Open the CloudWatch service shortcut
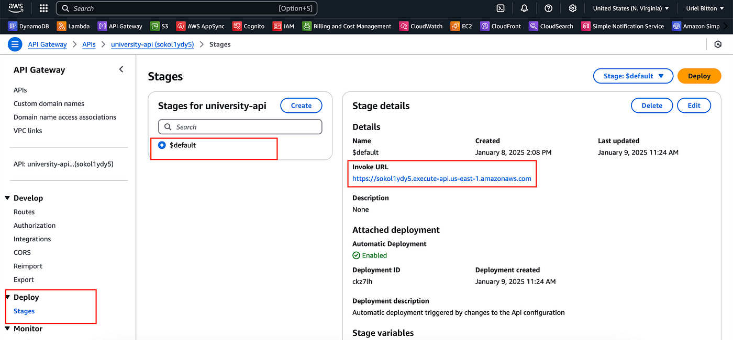Screen dimensions: 733x340 (x=420, y=26)
